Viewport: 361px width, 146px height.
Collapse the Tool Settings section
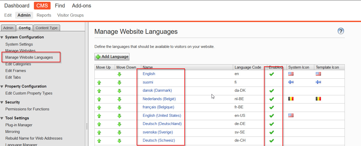(2, 118)
